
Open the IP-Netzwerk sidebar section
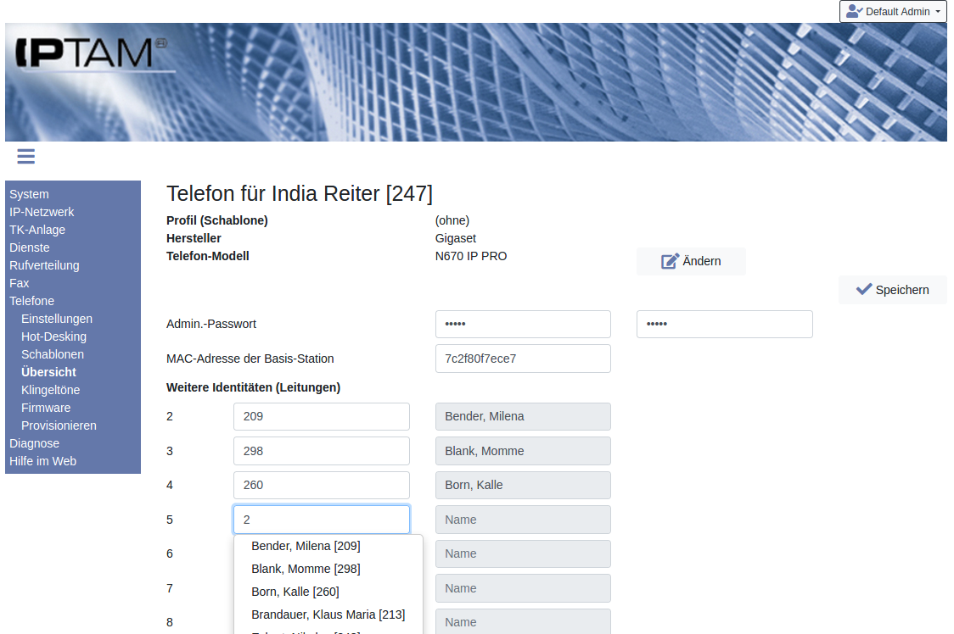pyautogui.click(x=42, y=212)
